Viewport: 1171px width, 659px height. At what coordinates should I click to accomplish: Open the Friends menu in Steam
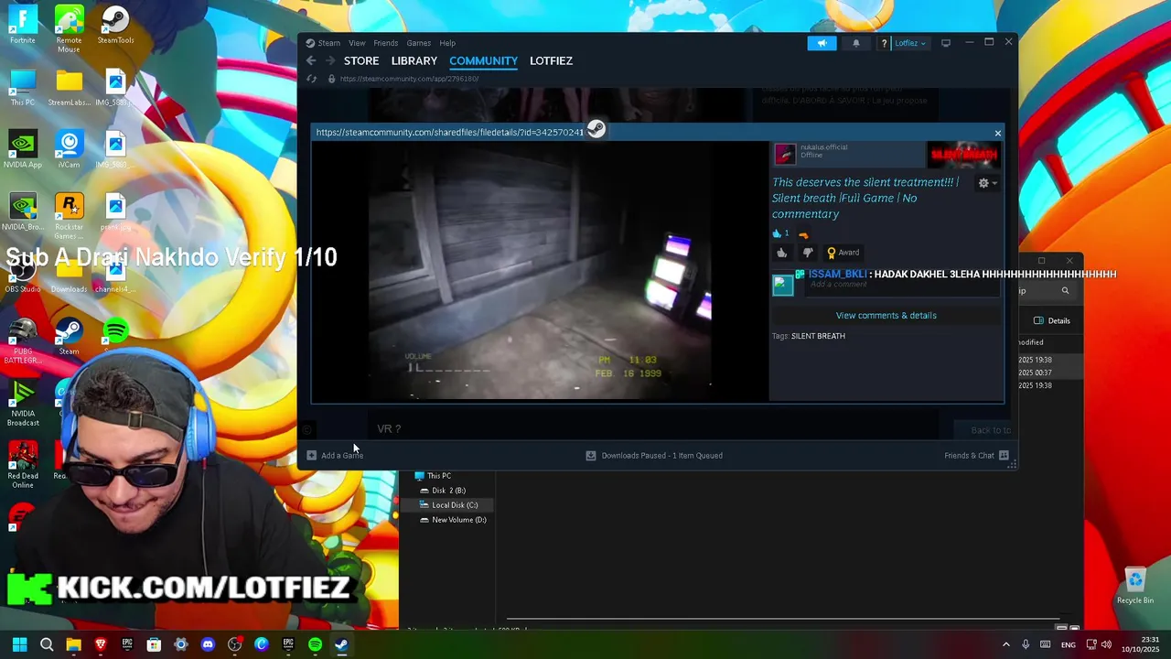(x=385, y=43)
